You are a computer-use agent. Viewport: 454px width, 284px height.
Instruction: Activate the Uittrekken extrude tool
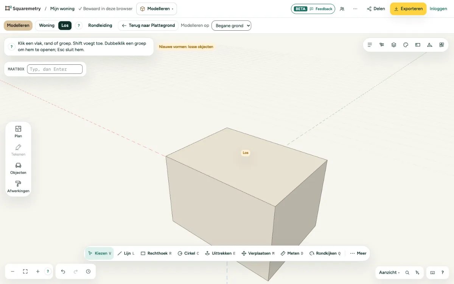[220, 253]
